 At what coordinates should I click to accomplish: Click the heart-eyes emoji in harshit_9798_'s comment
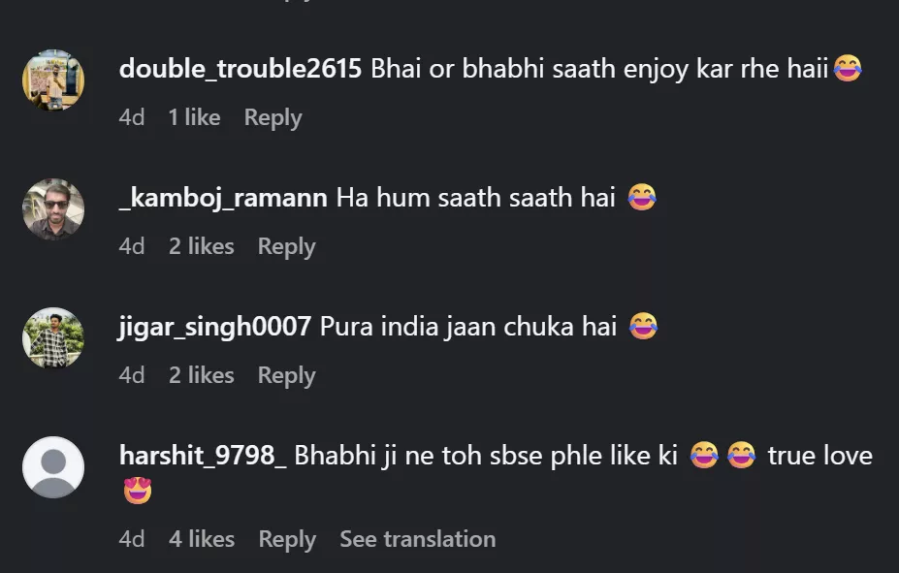coord(138,491)
